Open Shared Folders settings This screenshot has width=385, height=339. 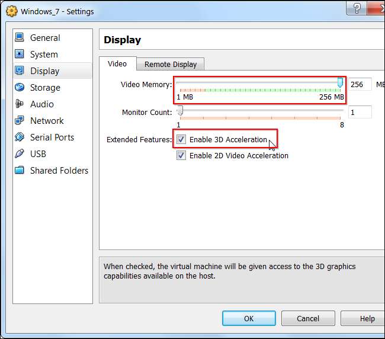click(x=53, y=171)
